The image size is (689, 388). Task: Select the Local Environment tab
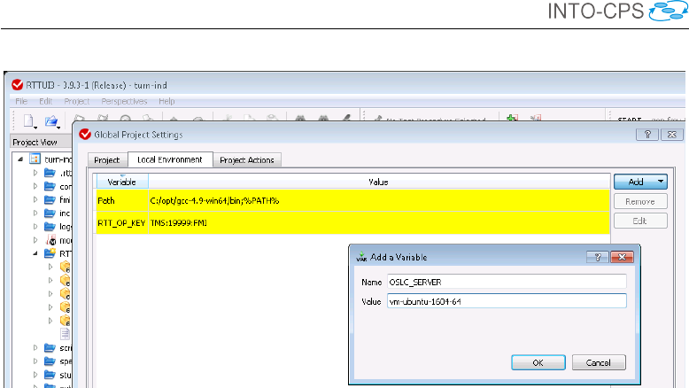[x=170, y=159]
